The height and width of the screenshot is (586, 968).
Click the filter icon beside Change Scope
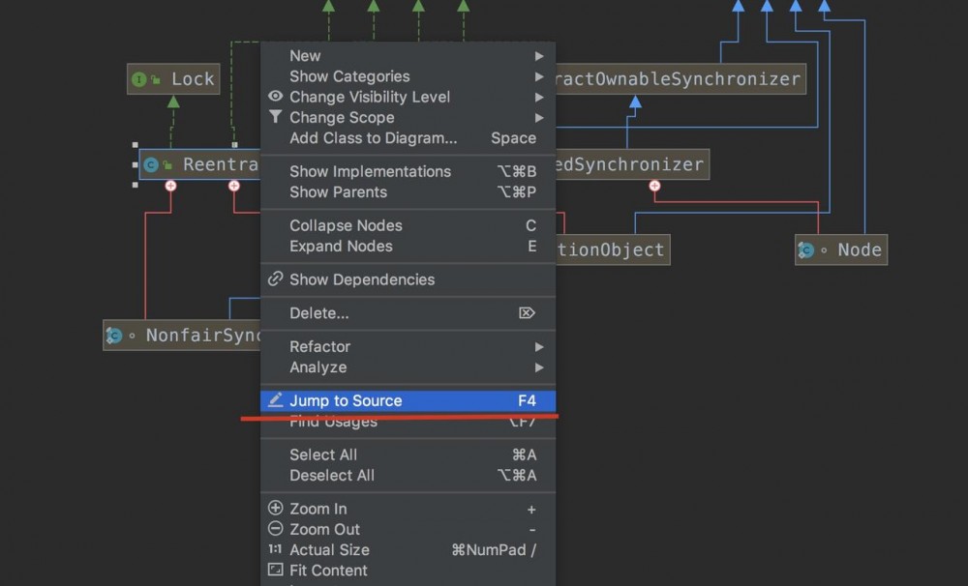tap(276, 117)
